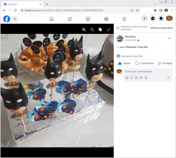
Task: View the site lock info icon
Action: point(22,10)
